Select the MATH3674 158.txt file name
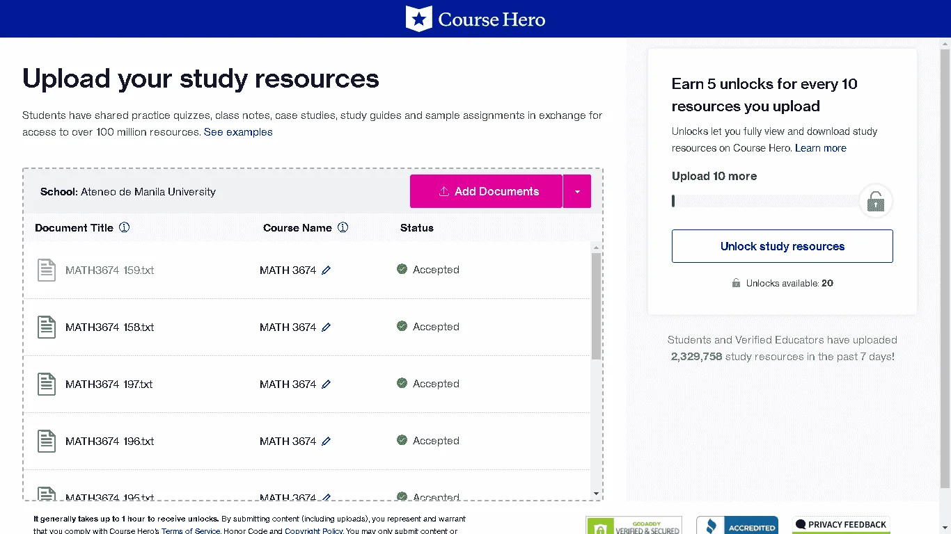Image resolution: width=951 pixels, height=534 pixels. (x=110, y=327)
